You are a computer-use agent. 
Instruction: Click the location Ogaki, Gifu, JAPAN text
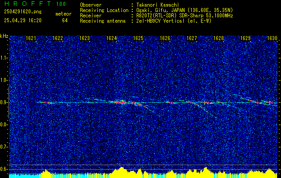tap(185, 10)
